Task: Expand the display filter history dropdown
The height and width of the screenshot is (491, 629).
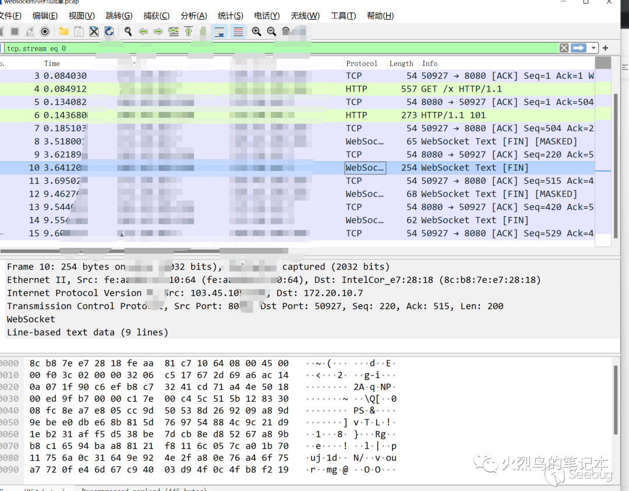Action: (593, 48)
